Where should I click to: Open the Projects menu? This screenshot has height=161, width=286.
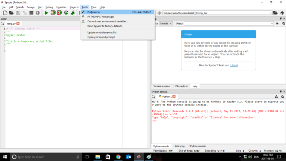pyautogui.click(x=74, y=7)
